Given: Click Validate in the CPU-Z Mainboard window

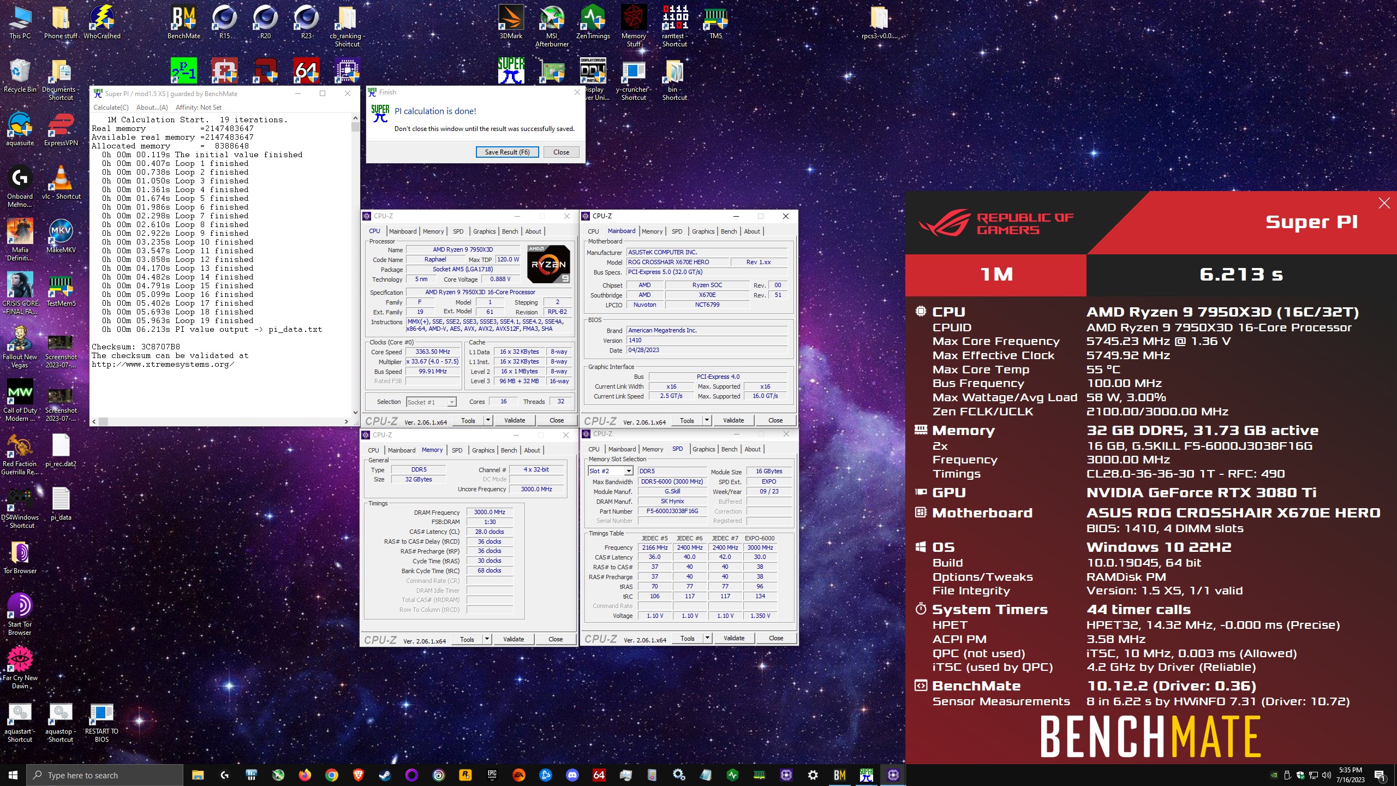Looking at the screenshot, I should point(733,420).
